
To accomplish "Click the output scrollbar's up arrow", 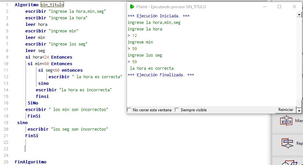I will [x=299, y=15].
